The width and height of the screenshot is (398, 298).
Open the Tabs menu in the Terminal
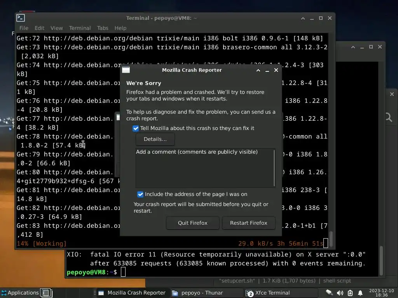pyautogui.click(x=103, y=28)
